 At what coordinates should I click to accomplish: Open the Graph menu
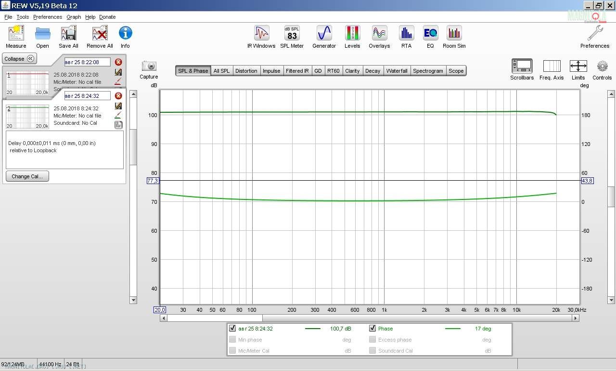coord(74,17)
